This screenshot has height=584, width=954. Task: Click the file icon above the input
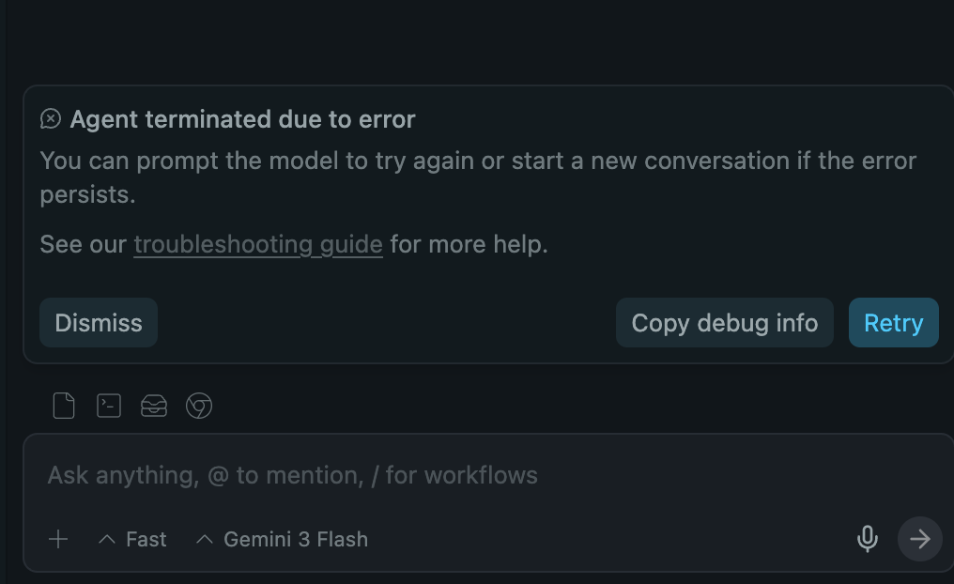click(x=63, y=406)
